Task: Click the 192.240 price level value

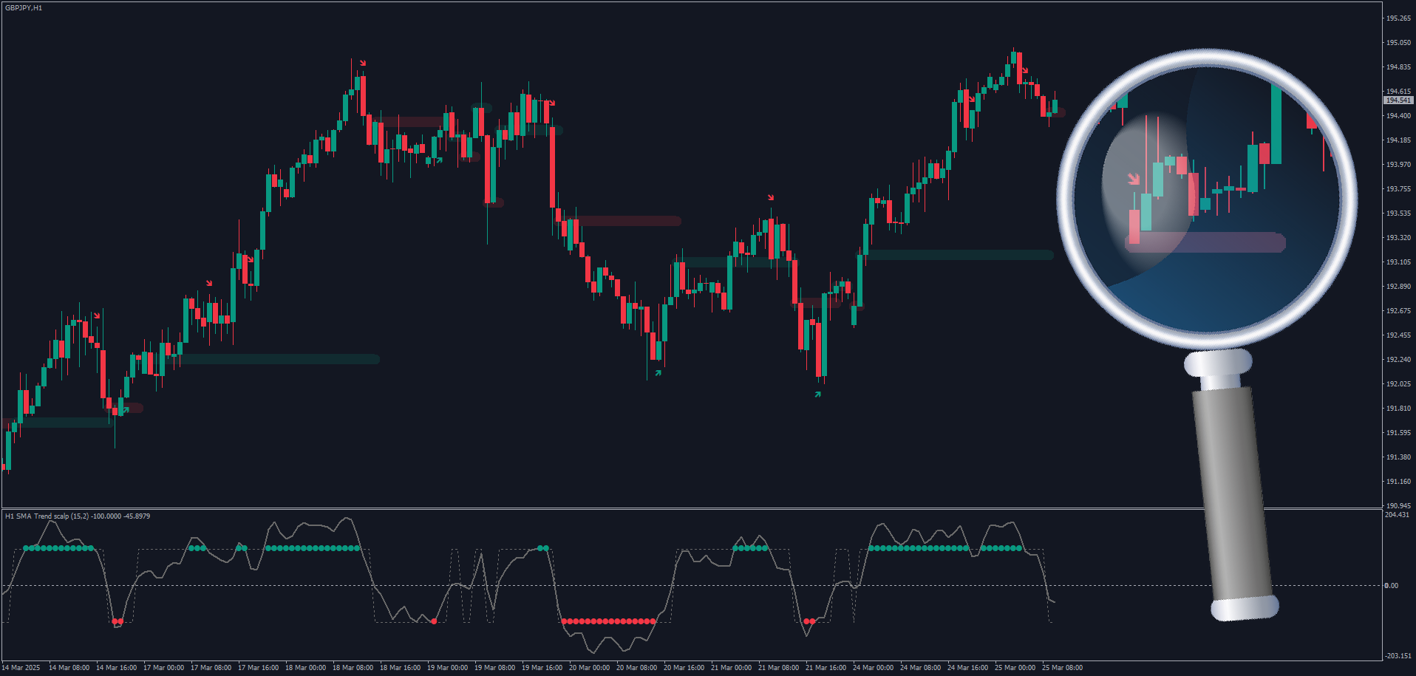Action: (1398, 360)
